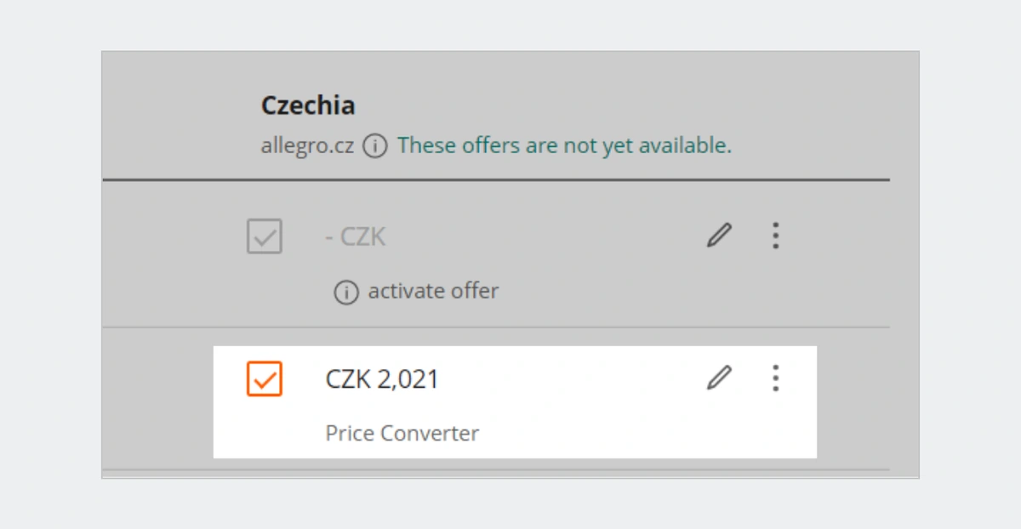Click the info icon next to allegro.cz

tap(375, 146)
